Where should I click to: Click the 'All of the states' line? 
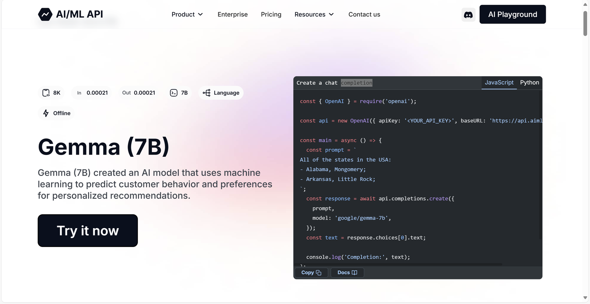pyautogui.click(x=346, y=160)
